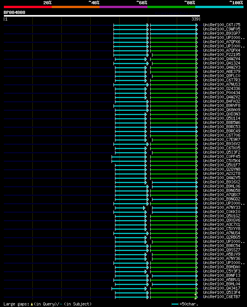
Task: Click the UniRef100_Q41324 entry
Action: coord(222,63)
